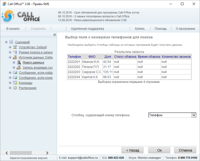200x161 pixels.
Task: Click the Call Office logo
Action: pos(21,16)
